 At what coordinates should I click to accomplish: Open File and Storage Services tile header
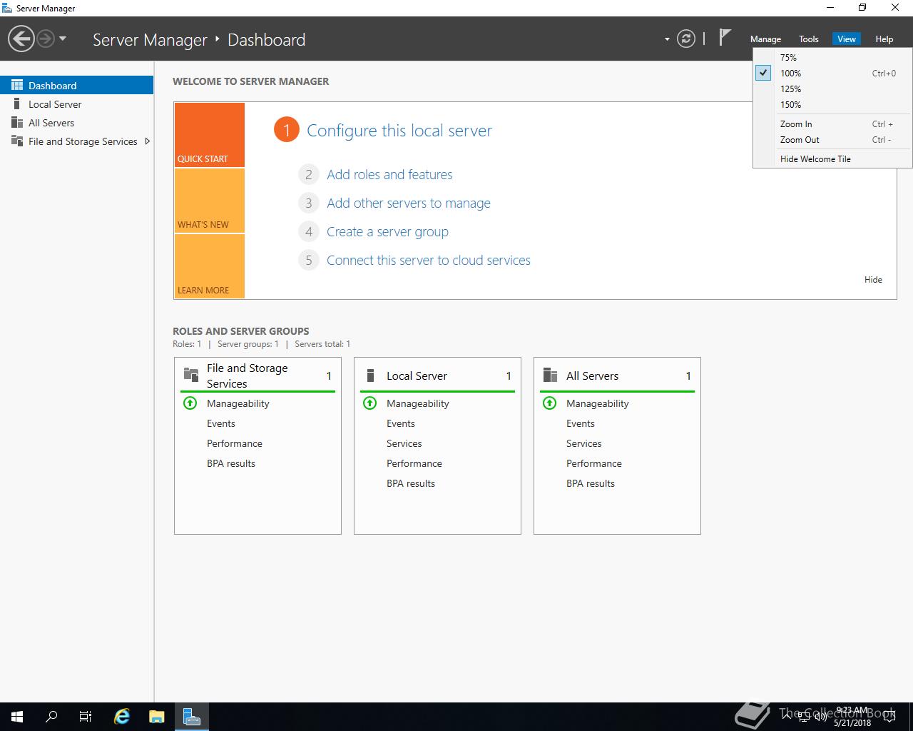257,375
